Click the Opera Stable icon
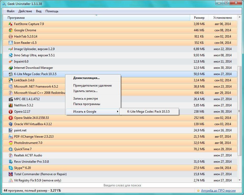The image size is (244, 195). (10, 118)
